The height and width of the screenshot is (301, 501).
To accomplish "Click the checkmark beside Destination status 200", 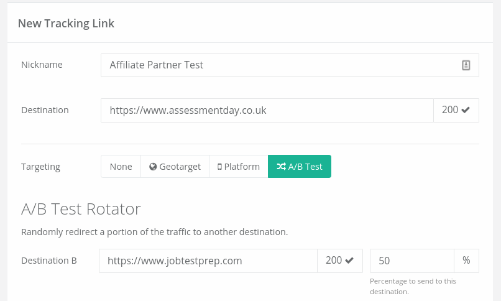I will (465, 110).
